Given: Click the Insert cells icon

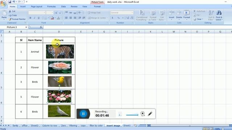Looking at the screenshot, I should tap(171, 13).
